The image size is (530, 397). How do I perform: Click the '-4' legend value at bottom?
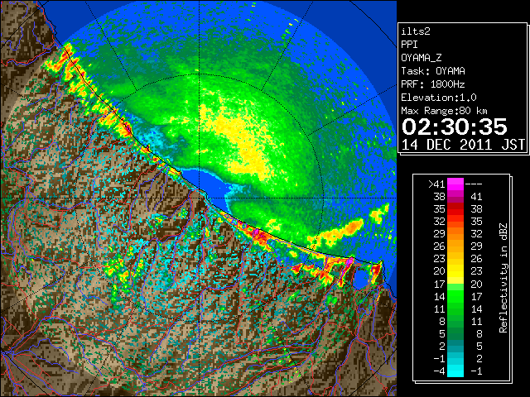(439, 371)
